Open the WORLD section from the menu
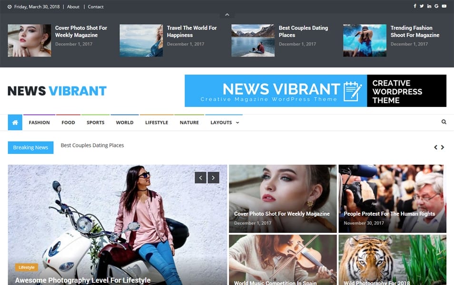Viewport: 454px width, 285px height. click(124, 123)
